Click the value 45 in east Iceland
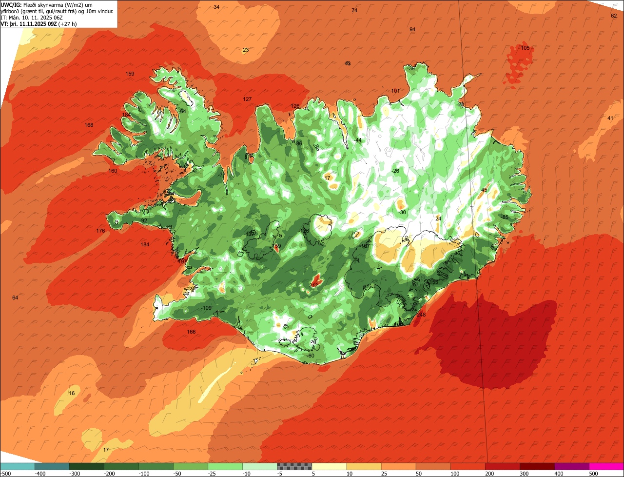Screen dimensions: 624x477 click(x=484, y=190)
